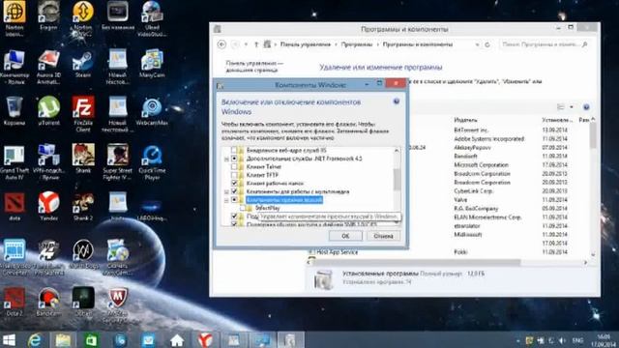Select the ManyCam desktop icon

152,64
